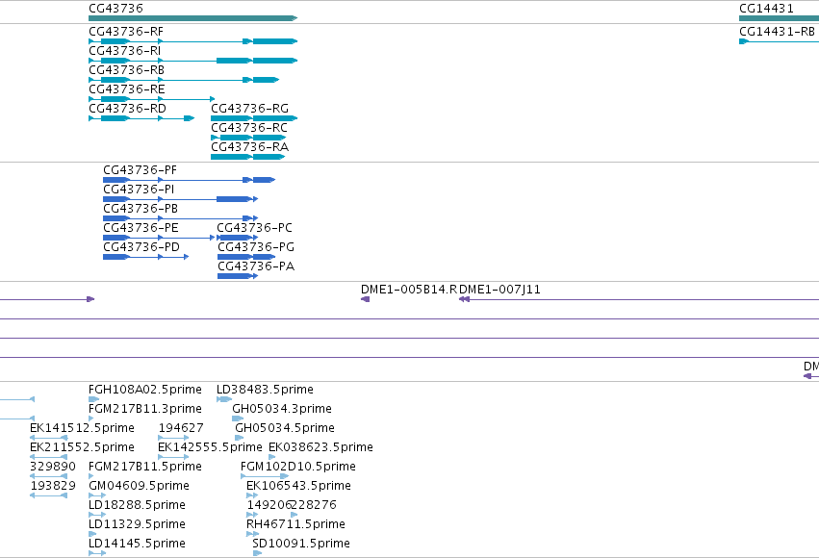Open the CG43736-PB CDS label
The height and width of the screenshot is (558, 819).
click(x=141, y=209)
